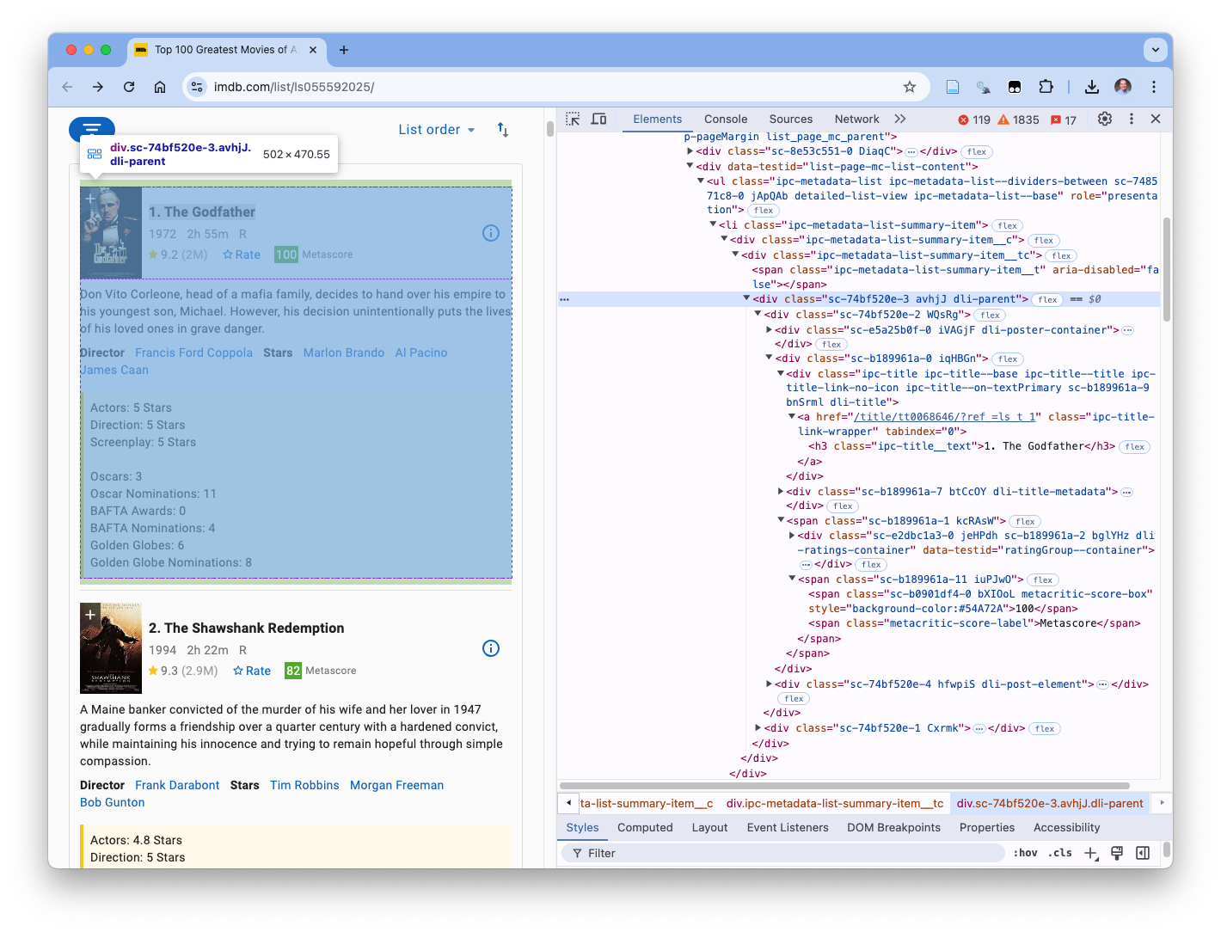Show more DevTools tabs chevron
The width and height of the screenshot is (1221, 932).
point(900,120)
